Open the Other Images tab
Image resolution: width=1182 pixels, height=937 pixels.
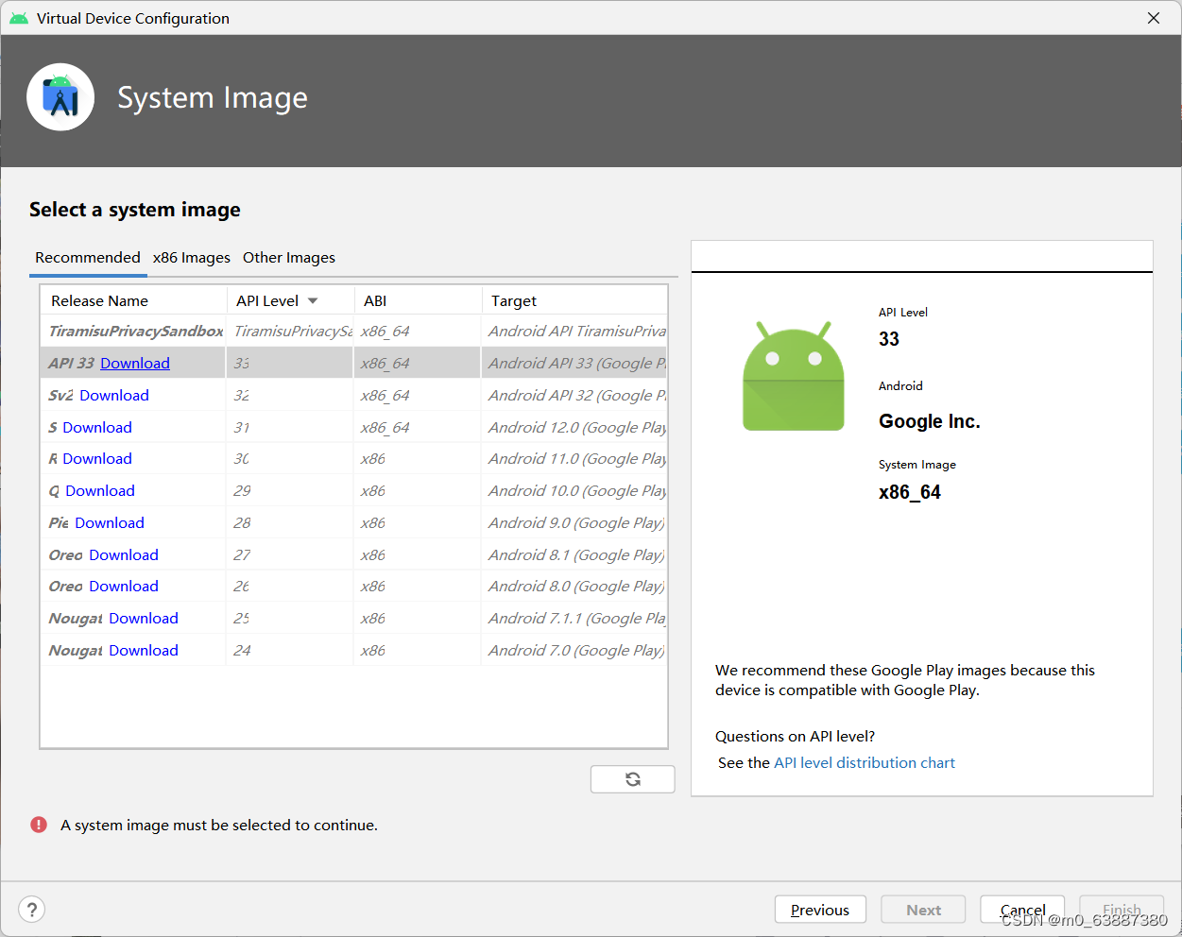(x=289, y=258)
